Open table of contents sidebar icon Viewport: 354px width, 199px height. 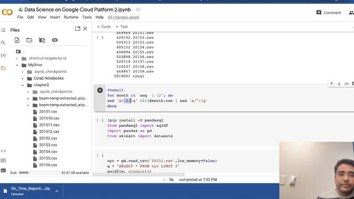tap(3, 30)
